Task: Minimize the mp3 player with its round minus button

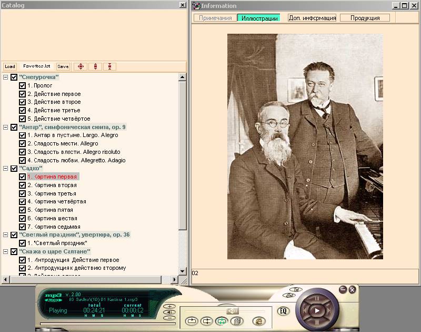Action: pos(343,289)
